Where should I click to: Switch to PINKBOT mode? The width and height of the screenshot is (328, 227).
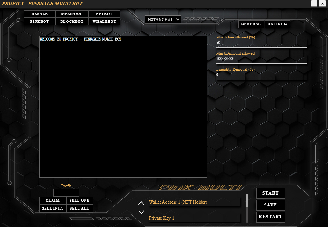point(39,21)
